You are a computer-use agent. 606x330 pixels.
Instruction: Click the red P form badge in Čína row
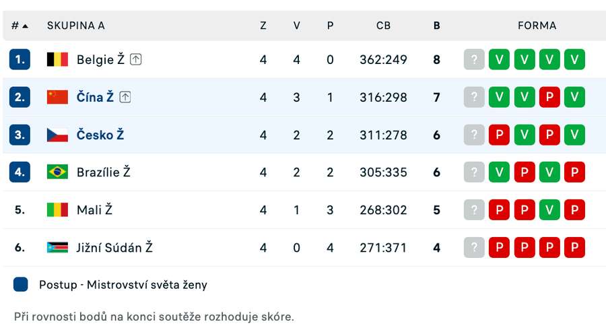549,97
